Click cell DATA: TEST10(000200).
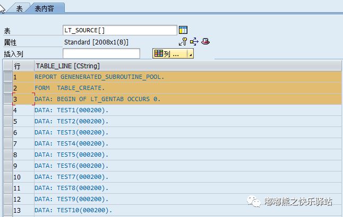 click(187, 210)
